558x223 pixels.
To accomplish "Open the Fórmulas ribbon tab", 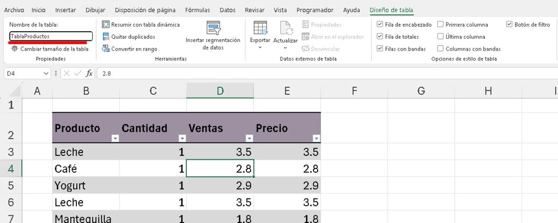I will click(197, 10).
